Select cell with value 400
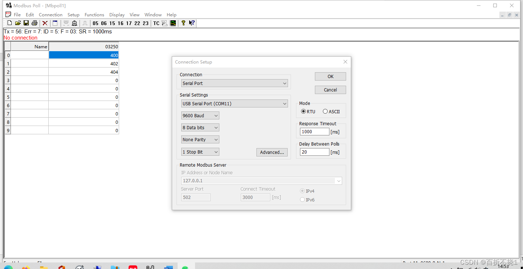Screen dimensions: 523x269 (x=84, y=55)
